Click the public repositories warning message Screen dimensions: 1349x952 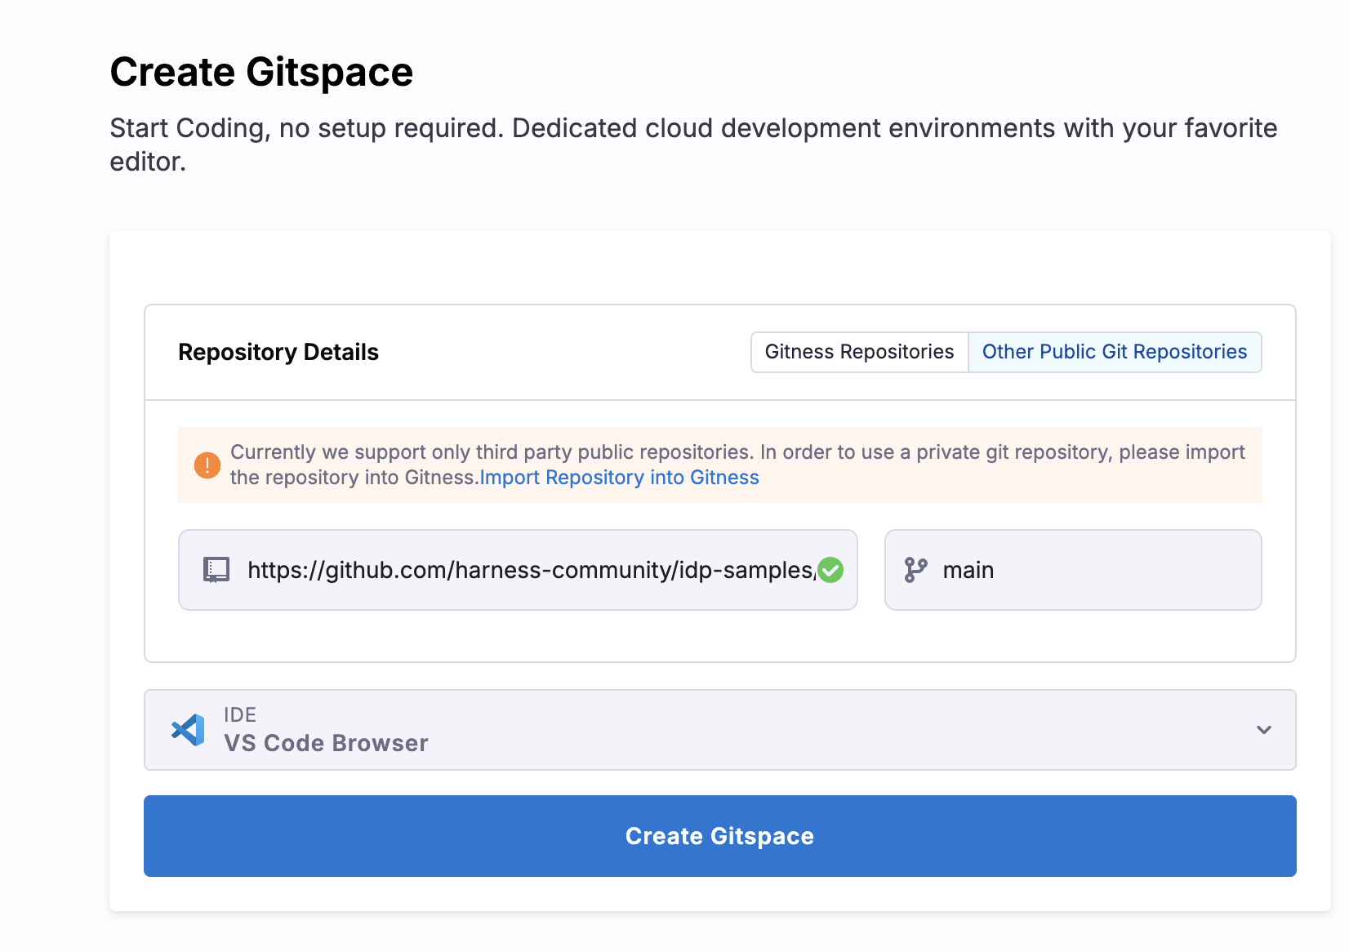(x=737, y=453)
